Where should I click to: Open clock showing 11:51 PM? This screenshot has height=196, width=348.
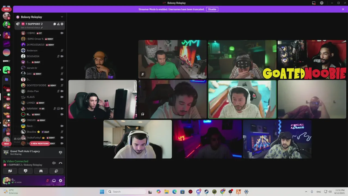339,192
